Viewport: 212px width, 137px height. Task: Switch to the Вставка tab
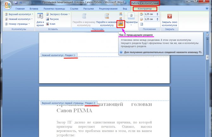(x=34, y=9)
